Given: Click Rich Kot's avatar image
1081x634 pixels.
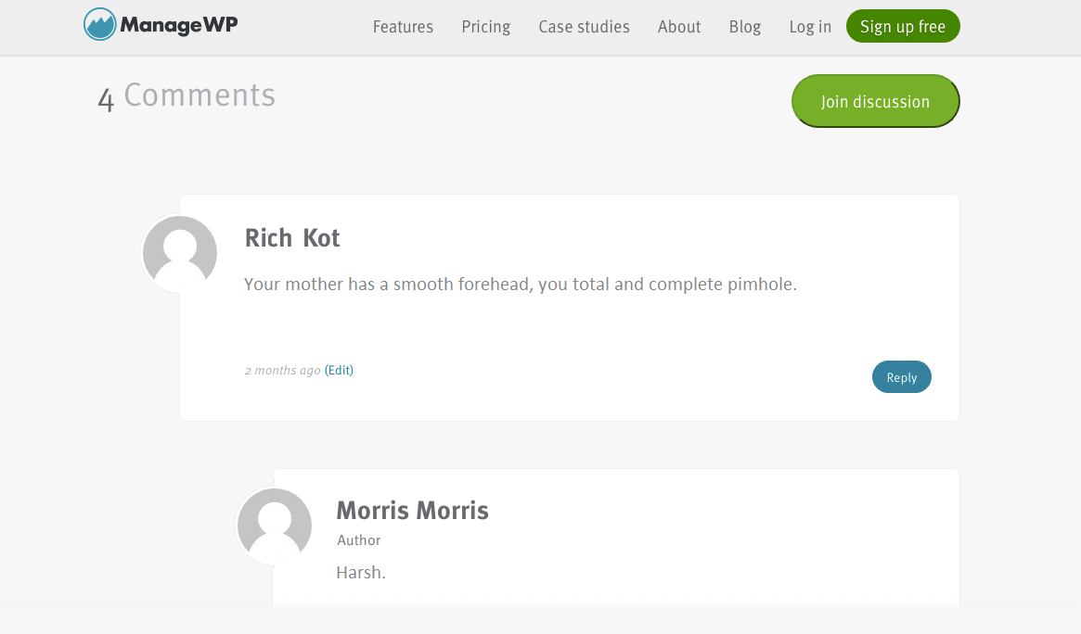Looking at the screenshot, I should 180,253.
